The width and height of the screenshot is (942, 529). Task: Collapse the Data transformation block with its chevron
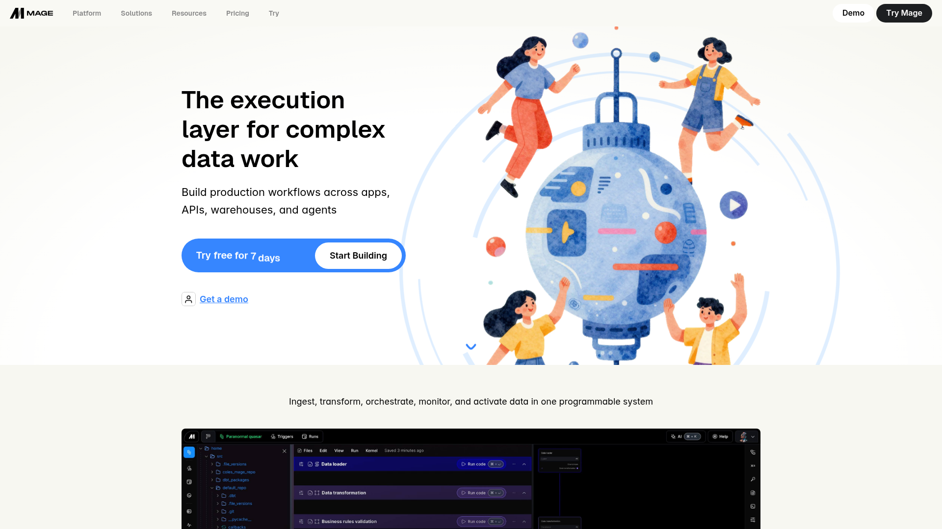click(x=524, y=493)
